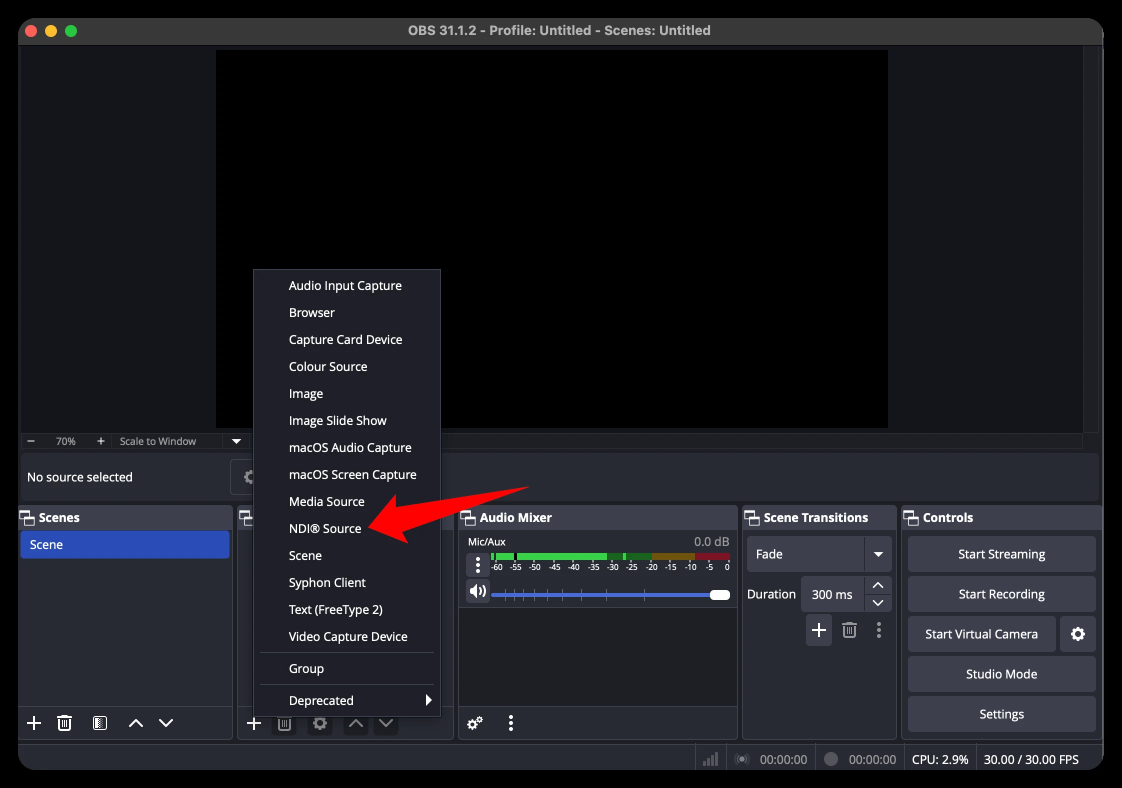
Task: Choose NDI® Source from menu
Action: pos(347,528)
